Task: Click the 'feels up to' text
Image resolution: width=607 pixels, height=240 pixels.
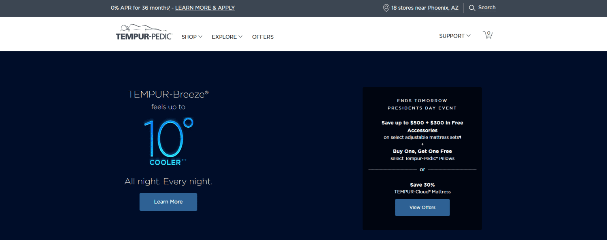Action: coord(168,107)
